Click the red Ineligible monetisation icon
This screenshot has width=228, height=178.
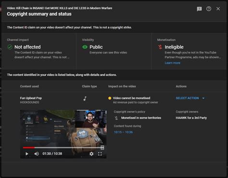coord(160,47)
